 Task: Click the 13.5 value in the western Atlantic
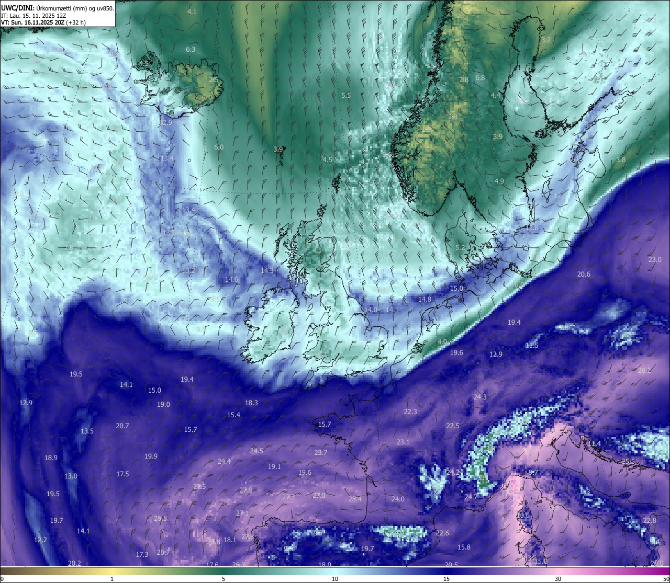coord(87,431)
